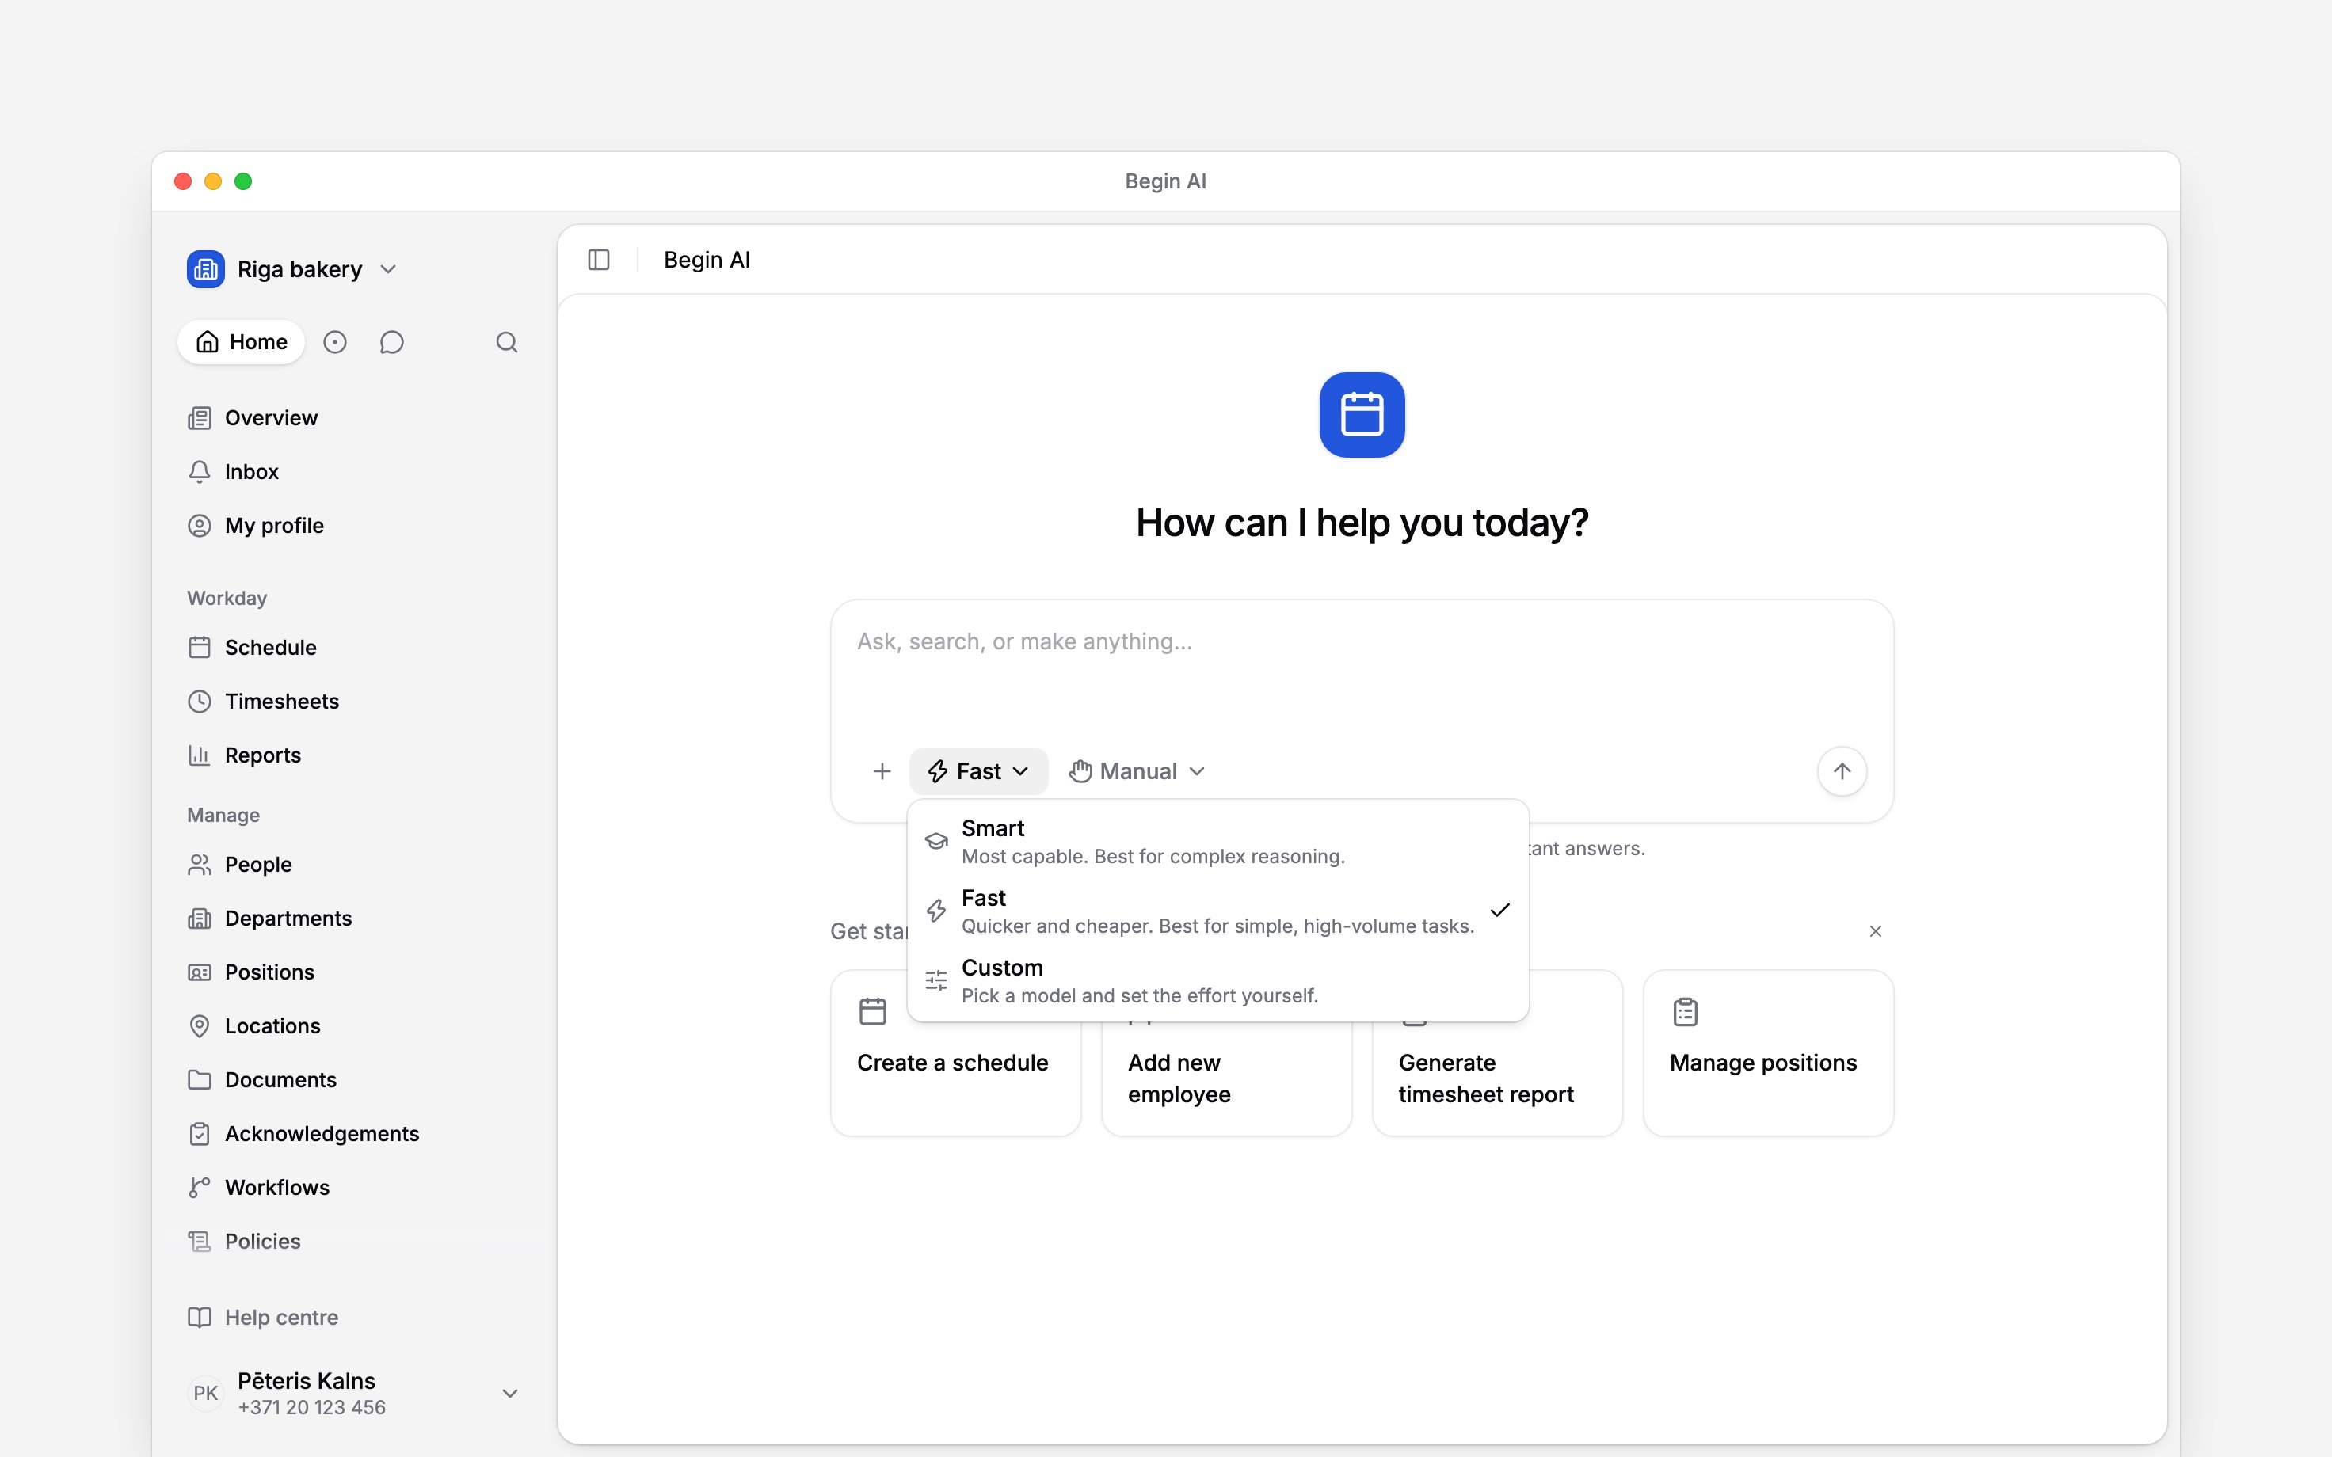Image resolution: width=2332 pixels, height=1457 pixels.
Task: Send prompt with the up arrow button
Action: [x=1842, y=771]
